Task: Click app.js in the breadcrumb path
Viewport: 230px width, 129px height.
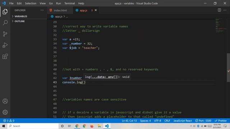Action: (59, 16)
